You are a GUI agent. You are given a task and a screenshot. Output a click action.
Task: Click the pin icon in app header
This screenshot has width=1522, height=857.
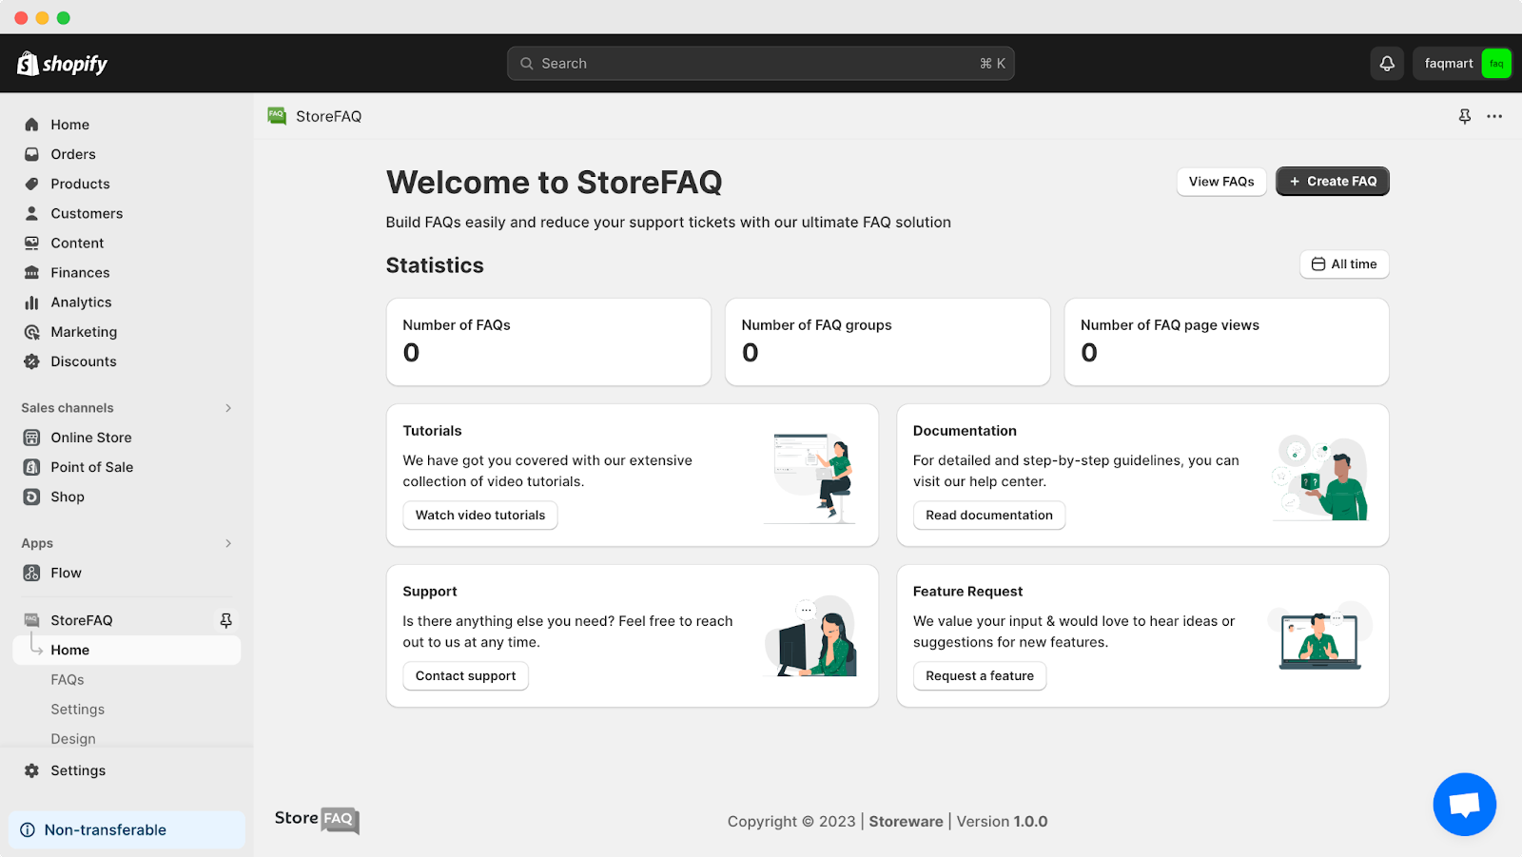pyautogui.click(x=1465, y=116)
